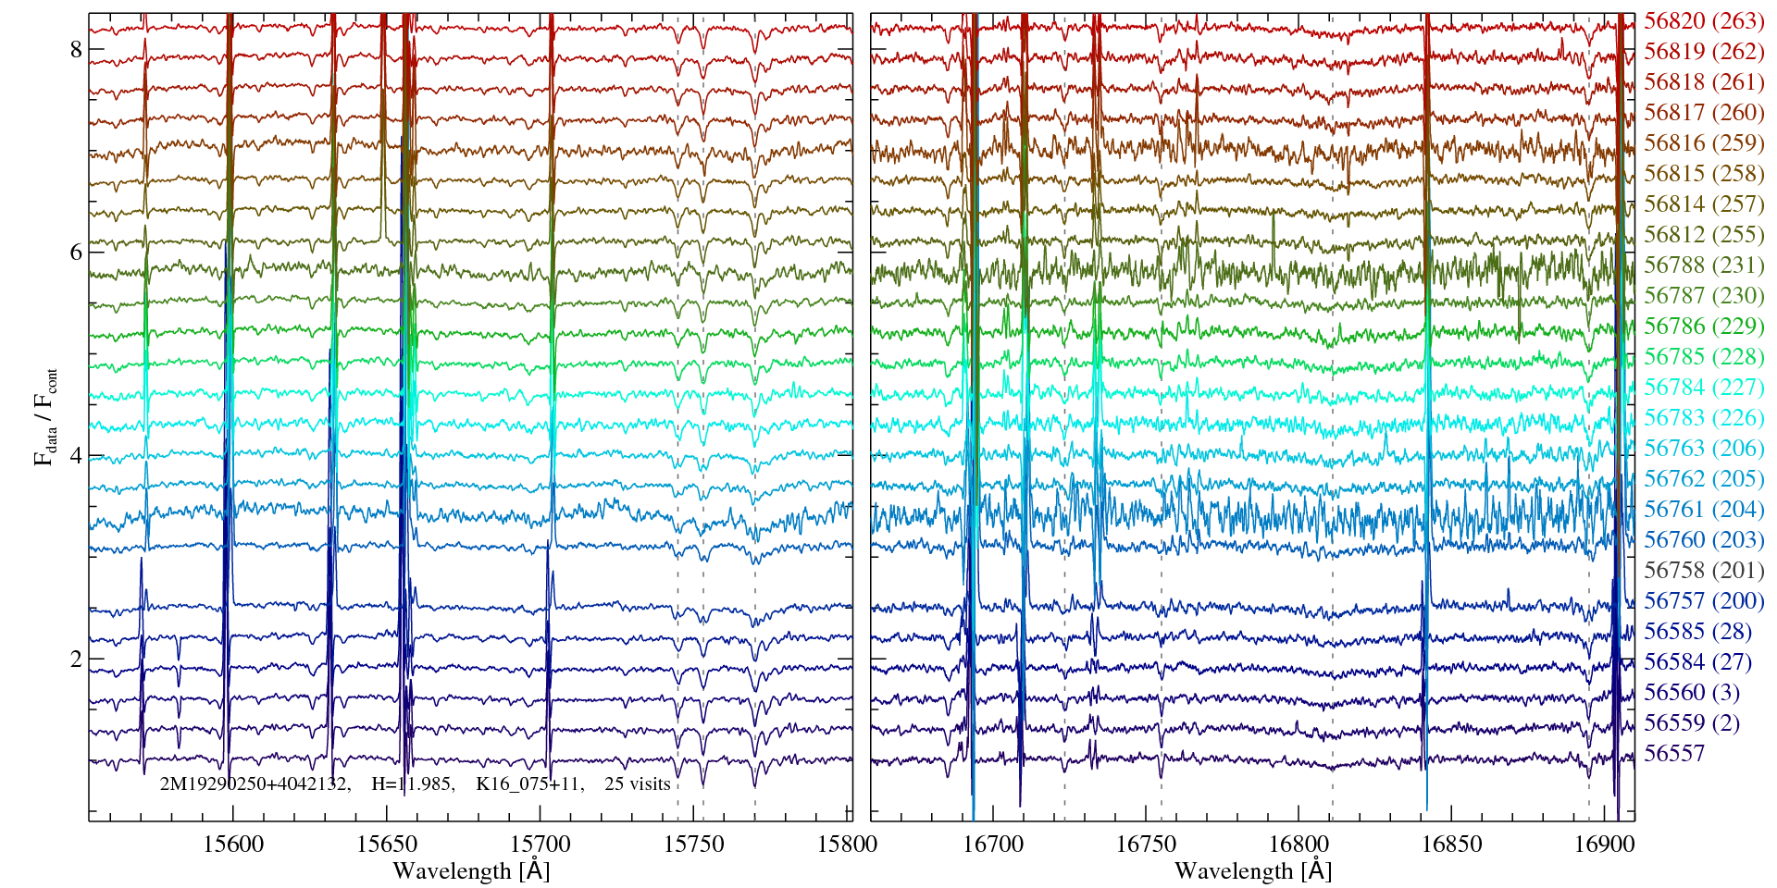Viewport: 1777px width, 888px height.
Task: Select the 56557 legend label
Action: click(1673, 754)
